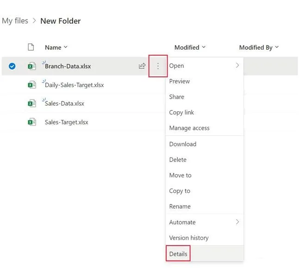This screenshot has height=278, width=299.
Task: Select Copy link in the context menu
Action: point(205,113)
